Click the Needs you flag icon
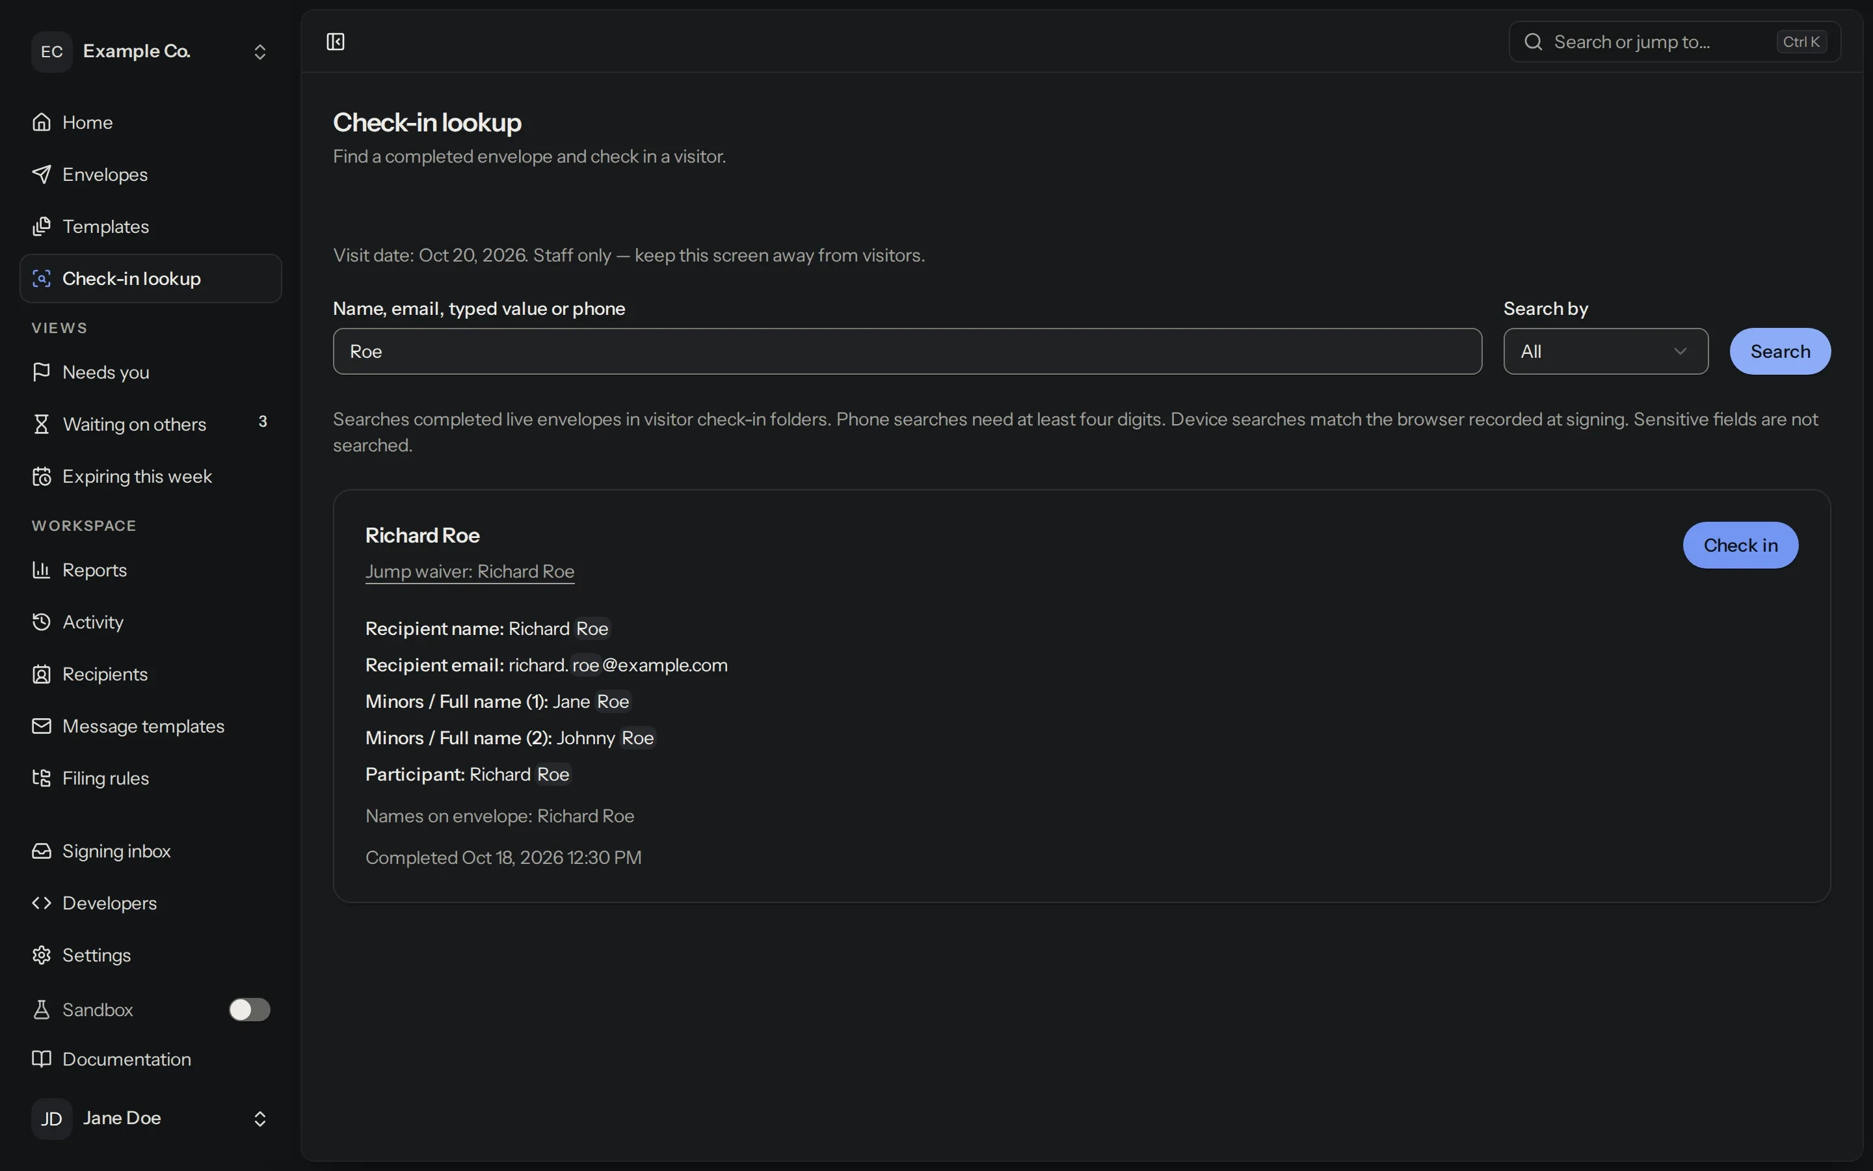Image resolution: width=1873 pixels, height=1171 pixels. pyautogui.click(x=42, y=371)
